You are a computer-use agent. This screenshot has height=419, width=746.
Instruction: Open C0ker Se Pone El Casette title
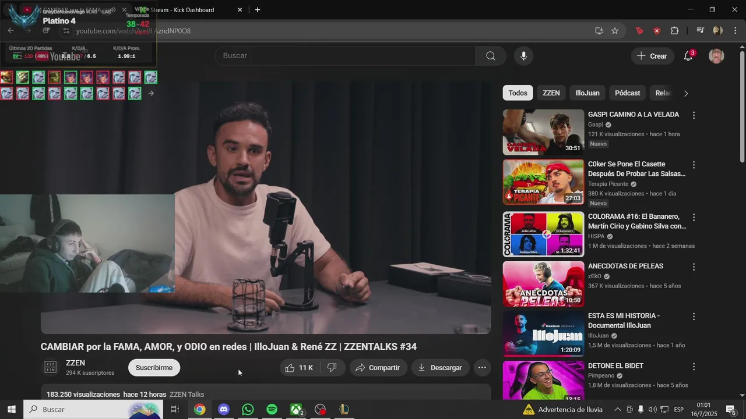point(636,169)
